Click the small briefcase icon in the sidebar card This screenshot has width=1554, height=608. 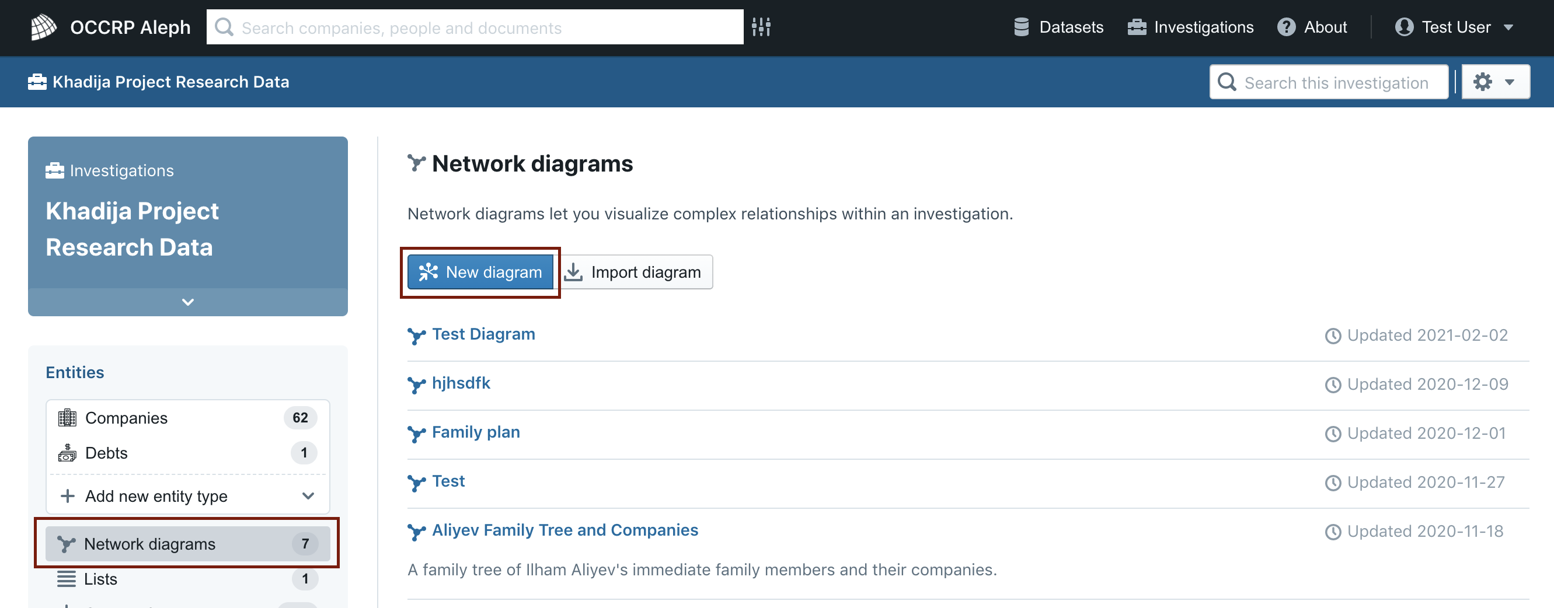point(54,171)
